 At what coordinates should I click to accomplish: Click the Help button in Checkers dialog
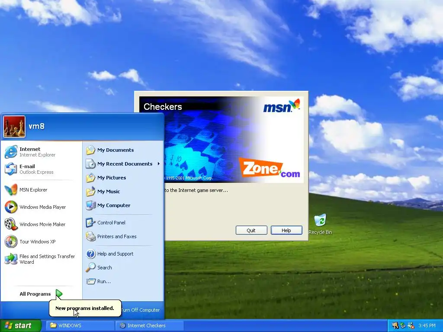[x=286, y=230]
